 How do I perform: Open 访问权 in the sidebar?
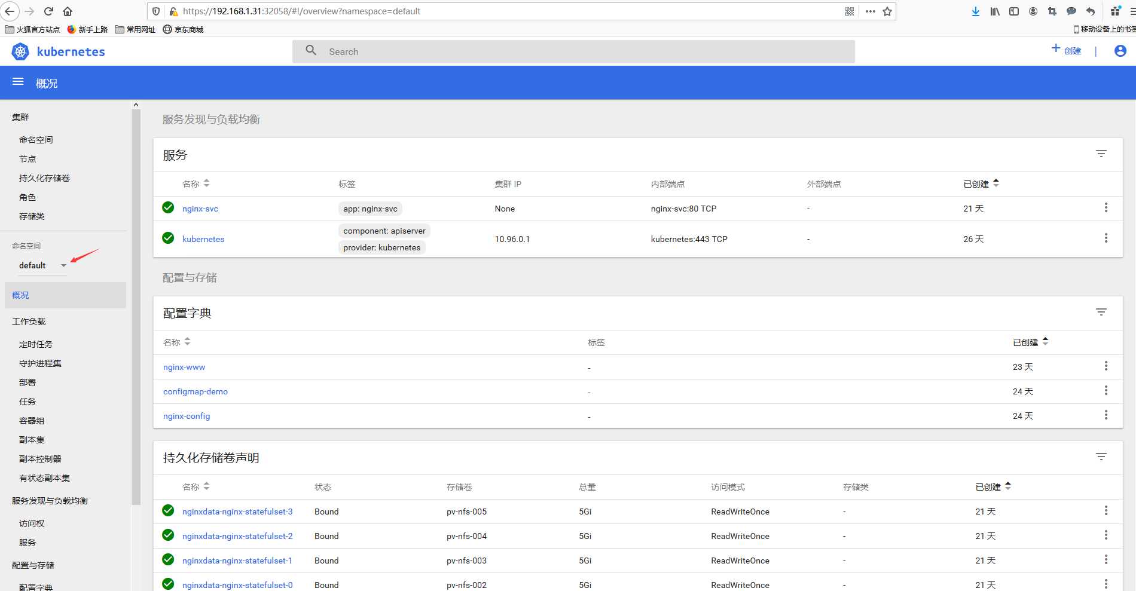(32, 523)
